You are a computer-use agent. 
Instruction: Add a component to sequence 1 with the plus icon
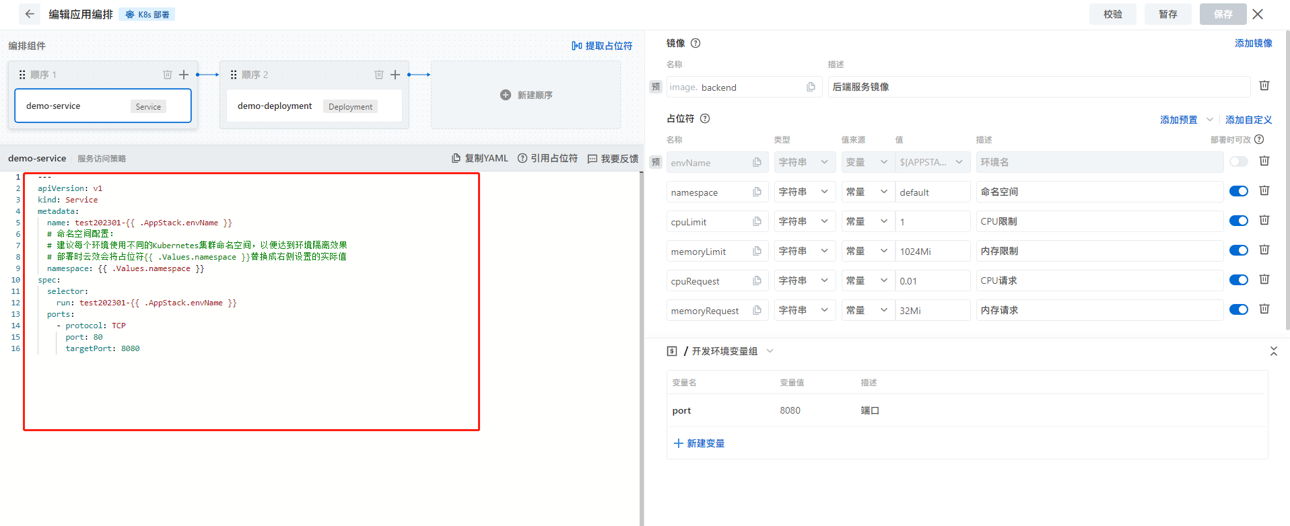184,75
